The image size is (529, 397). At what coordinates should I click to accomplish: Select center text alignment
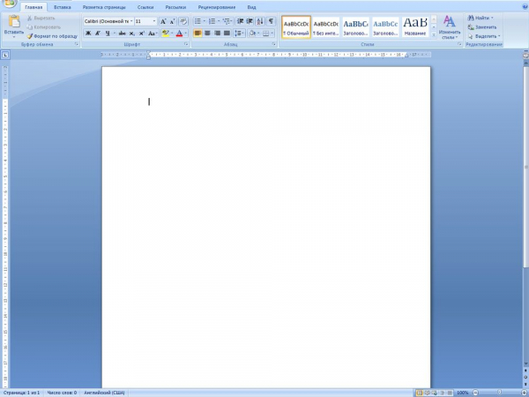pos(207,34)
